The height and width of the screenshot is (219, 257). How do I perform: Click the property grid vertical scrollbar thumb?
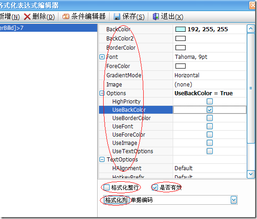point(251,88)
